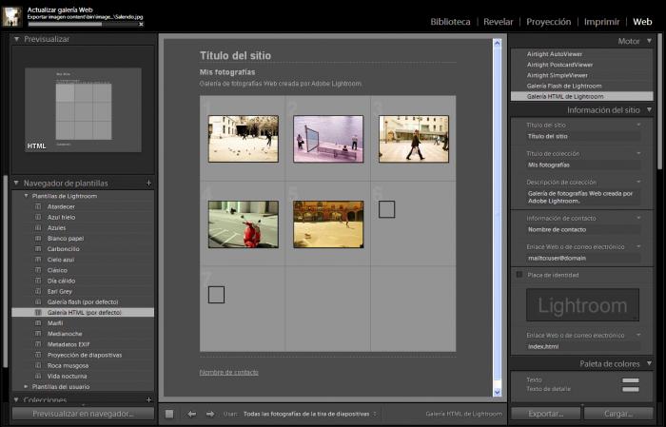Image resolution: width=666 pixels, height=427 pixels.
Task: Open the Usar photos selection dropdown
Action: point(310,414)
